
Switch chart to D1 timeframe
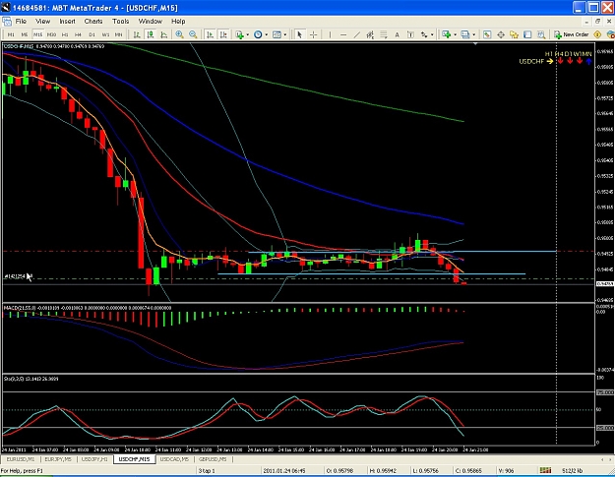tap(92, 34)
